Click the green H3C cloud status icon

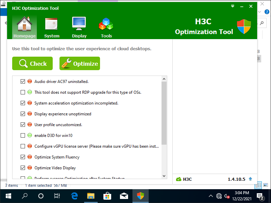click(178, 179)
